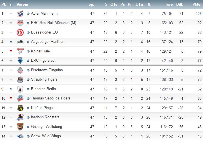The width and height of the screenshot is (203, 142).
Task: Open the Schw. Wild Wings link
Action: (x=46, y=136)
